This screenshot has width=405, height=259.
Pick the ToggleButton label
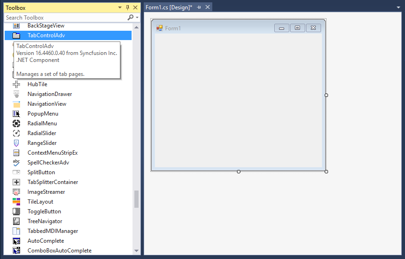point(44,211)
